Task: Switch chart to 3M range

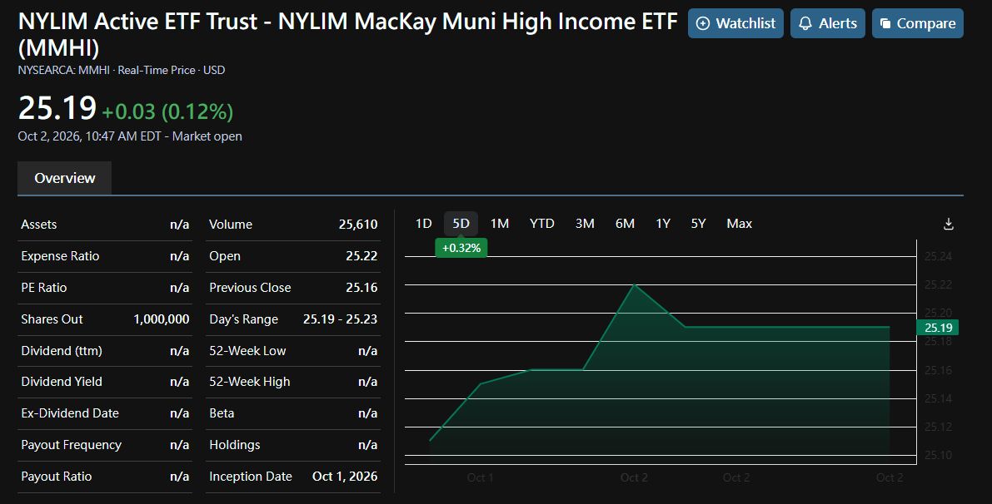Action: pos(585,224)
